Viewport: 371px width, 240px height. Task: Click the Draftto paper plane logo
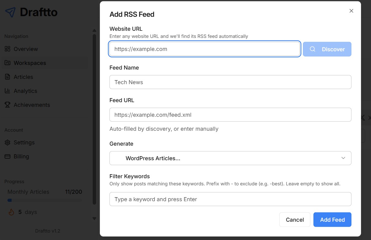10,12
